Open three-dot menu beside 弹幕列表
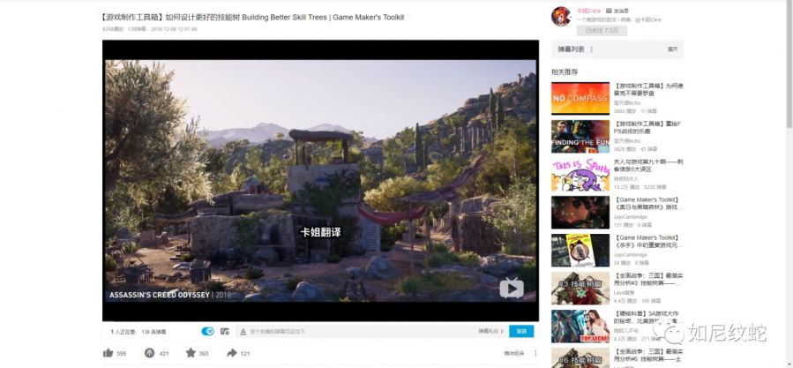Screen dimensions: 793x368 tap(591, 49)
